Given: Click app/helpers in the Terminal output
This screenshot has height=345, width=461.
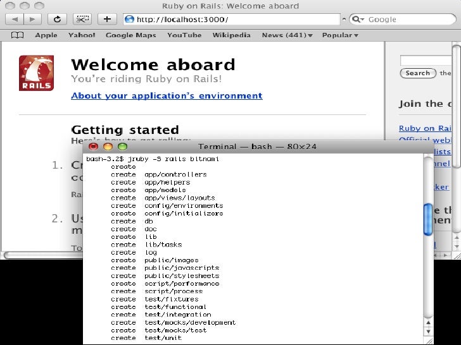Looking at the screenshot, I should tap(167, 182).
